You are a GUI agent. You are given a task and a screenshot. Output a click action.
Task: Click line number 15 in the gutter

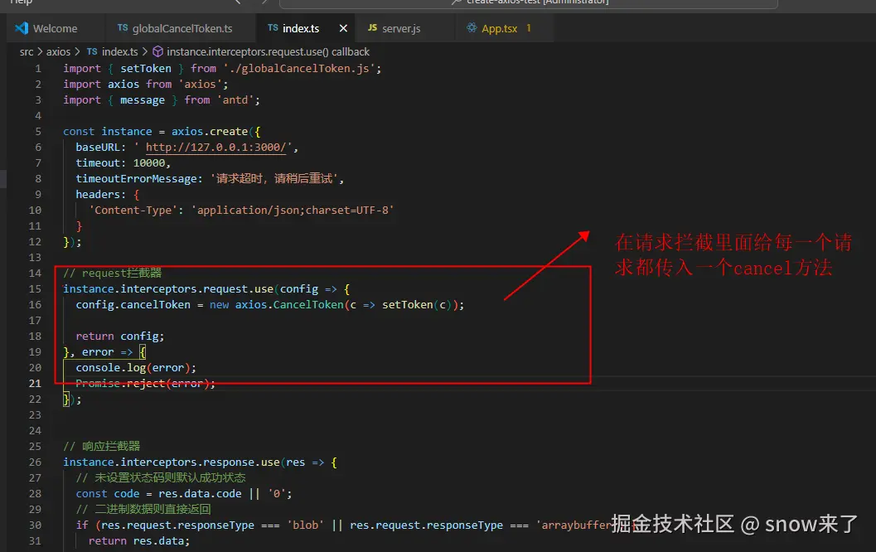tap(35, 289)
